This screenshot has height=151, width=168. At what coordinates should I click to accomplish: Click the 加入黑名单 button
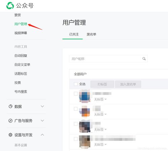click(x=128, y=84)
